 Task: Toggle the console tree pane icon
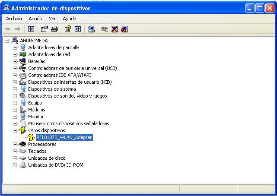[x=31, y=29]
